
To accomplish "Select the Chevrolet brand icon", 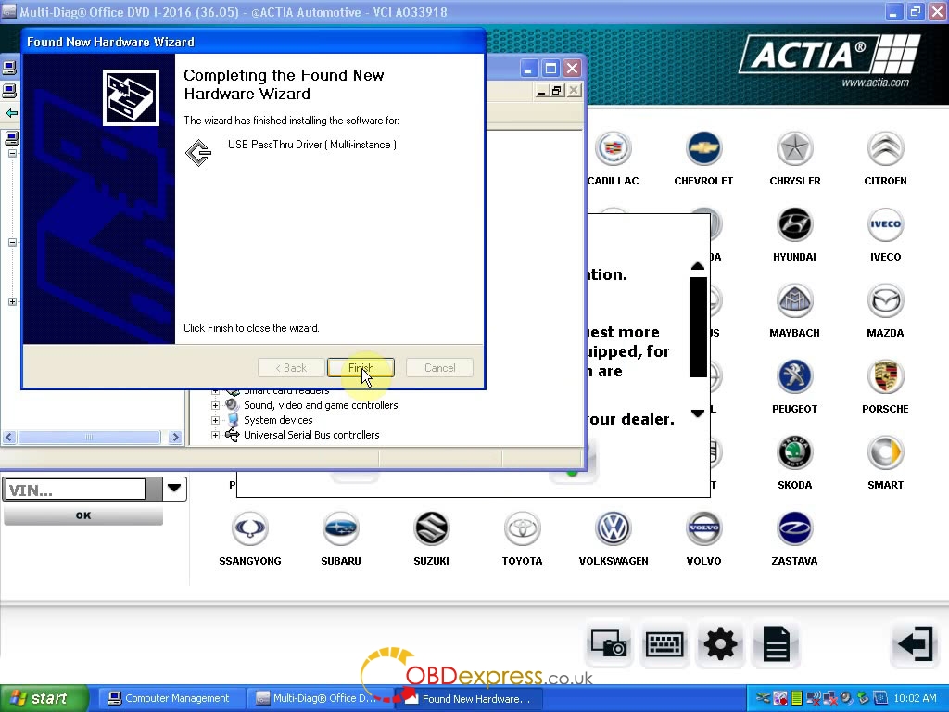I will click(703, 149).
